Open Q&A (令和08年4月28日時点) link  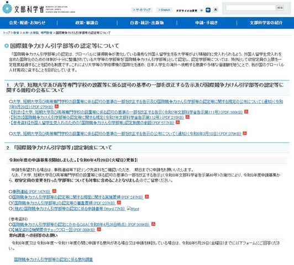point(81,224)
